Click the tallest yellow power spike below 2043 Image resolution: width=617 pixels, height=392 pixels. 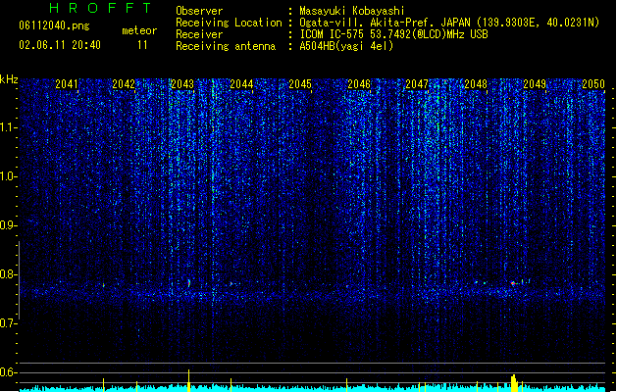click(x=189, y=380)
